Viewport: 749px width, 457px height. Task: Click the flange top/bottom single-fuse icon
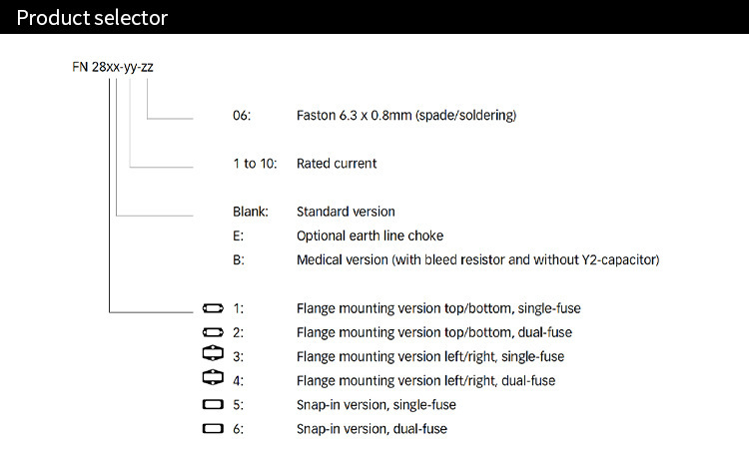click(x=213, y=308)
